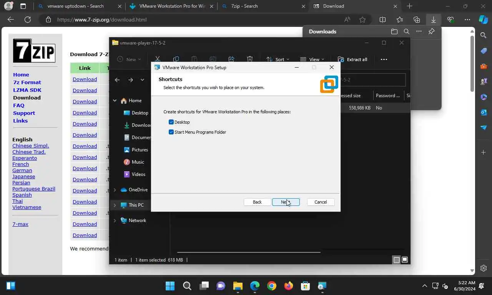Open Edge downloads toolbar icon

(x=433, y=20)
